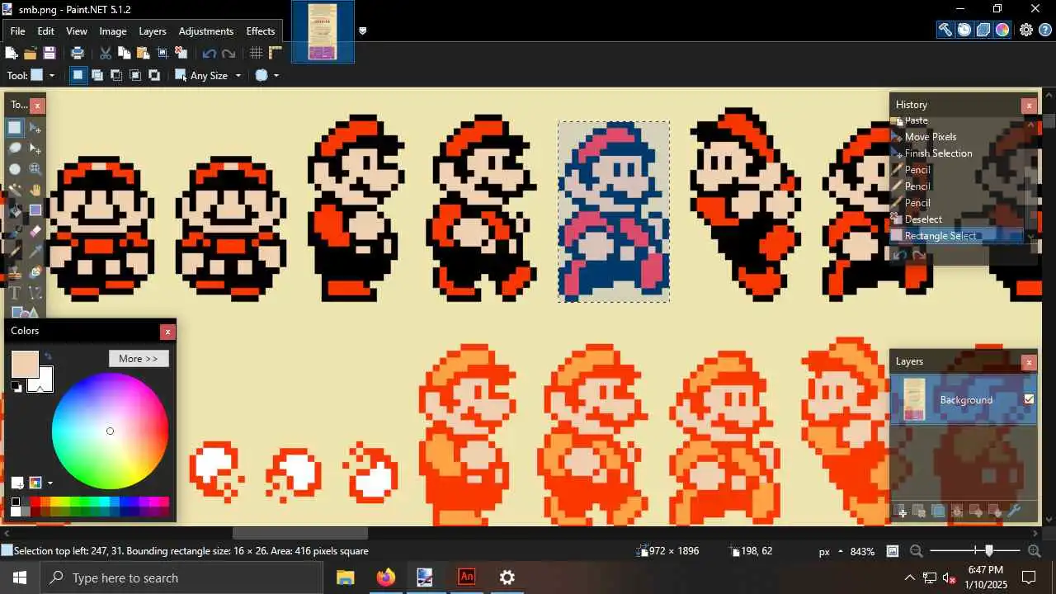1056x594 pixels.
Task: Select the Pan hand tool
Action: tap(35, 190)
